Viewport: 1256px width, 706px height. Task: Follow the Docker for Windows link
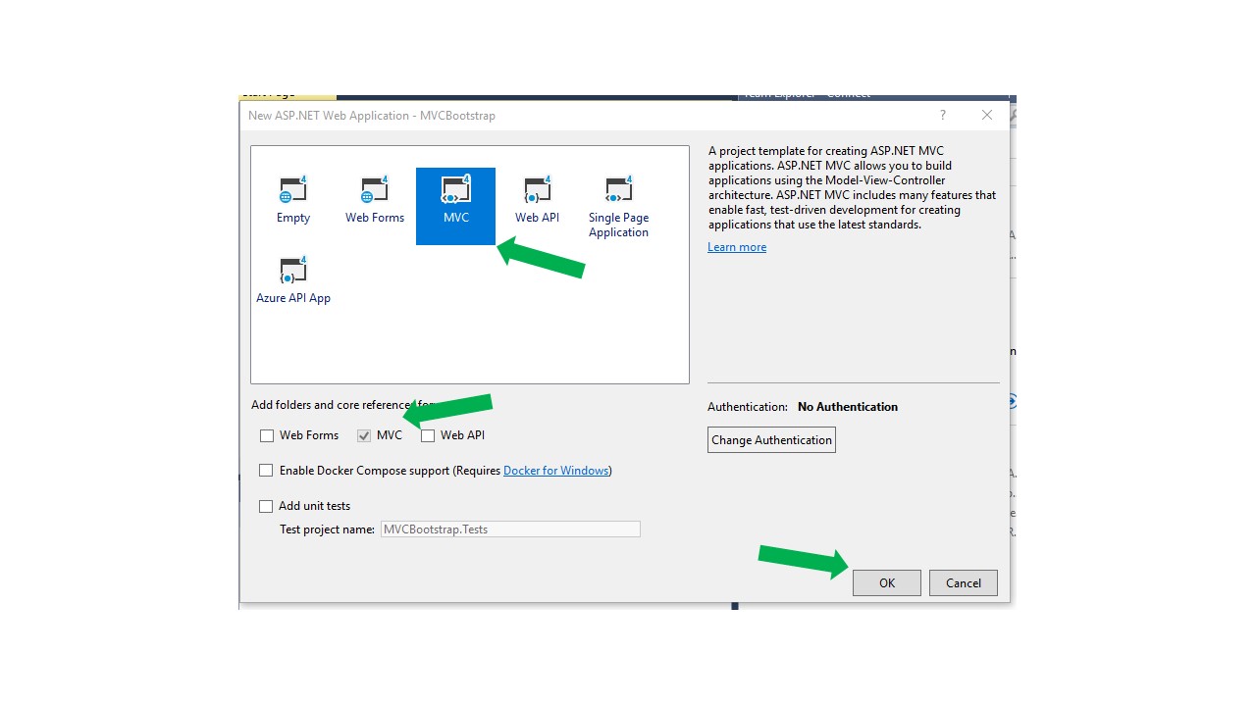click(x=556, y=471)
